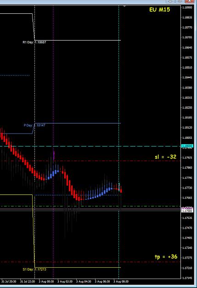Click the 1.18705 price scale value

point(187,37)
